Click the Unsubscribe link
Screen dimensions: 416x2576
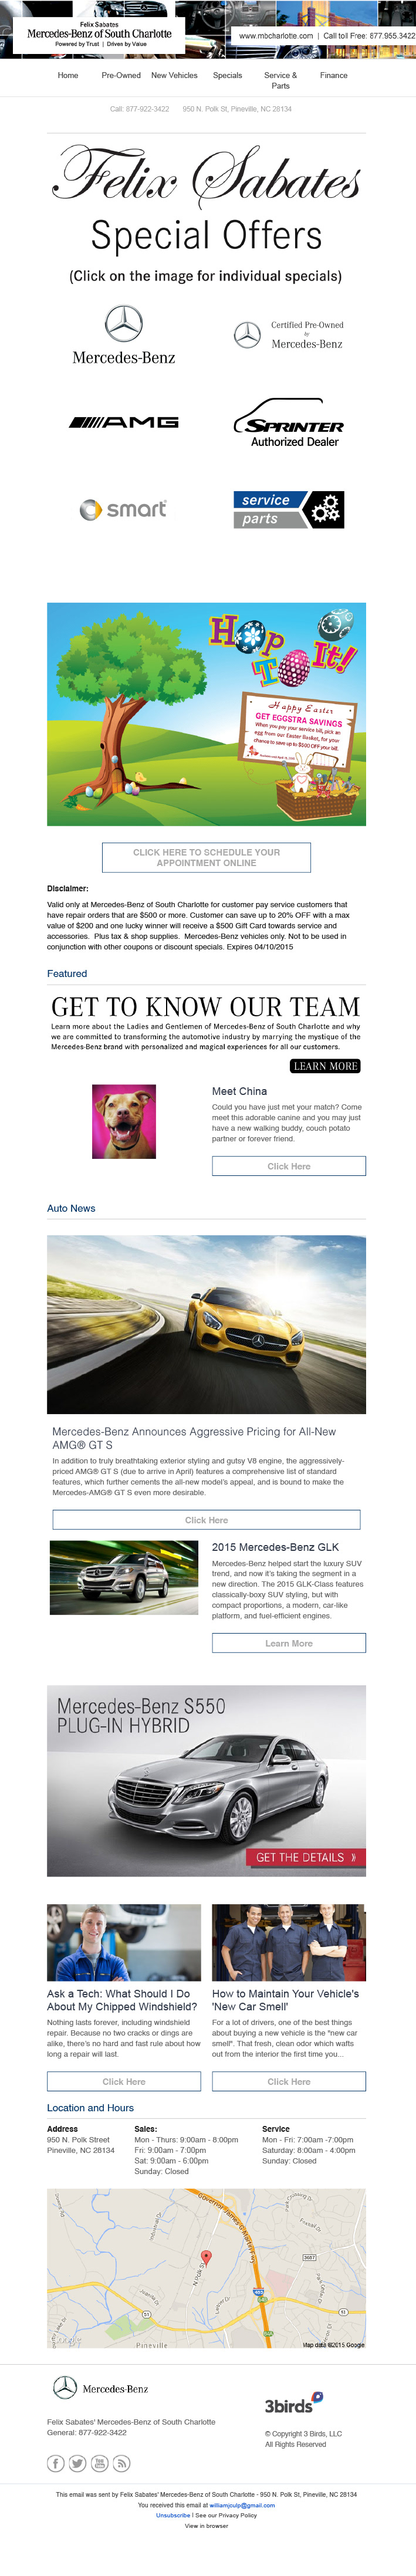coord(173,2515)
